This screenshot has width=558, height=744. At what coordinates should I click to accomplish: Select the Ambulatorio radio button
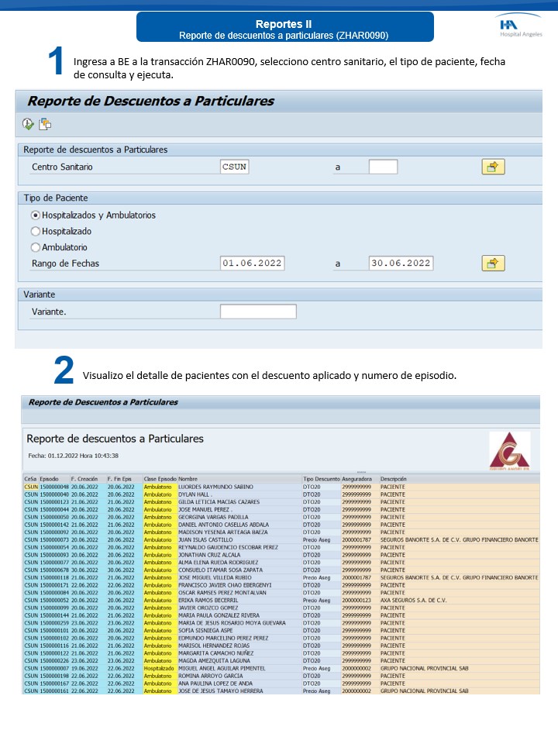point(35,247)
